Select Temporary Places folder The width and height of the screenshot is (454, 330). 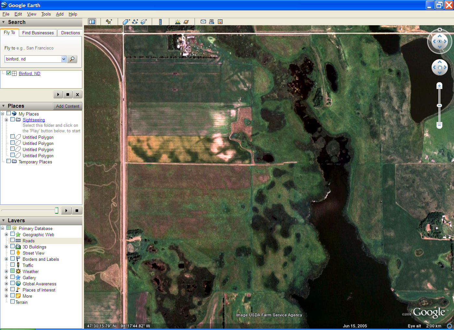pyautogui.click(x=35, y=162)
